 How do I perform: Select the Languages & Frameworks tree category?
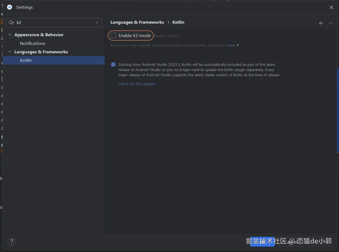coord(41,52)
